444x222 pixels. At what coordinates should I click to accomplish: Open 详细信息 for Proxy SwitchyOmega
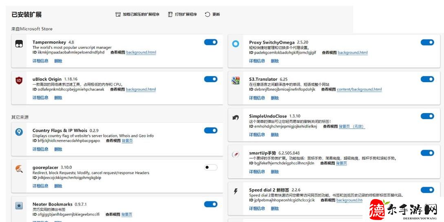(x=257, y=61)
